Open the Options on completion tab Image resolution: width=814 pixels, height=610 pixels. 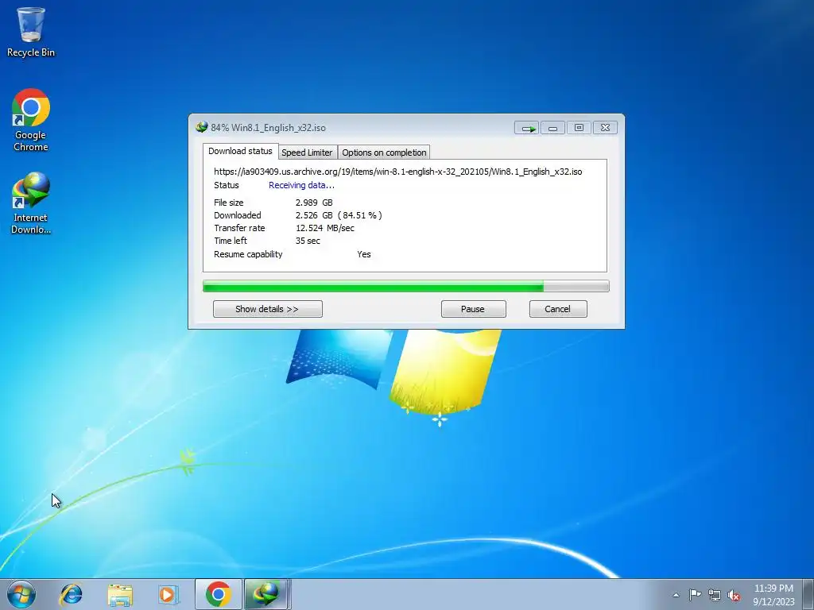coord(384,152)
